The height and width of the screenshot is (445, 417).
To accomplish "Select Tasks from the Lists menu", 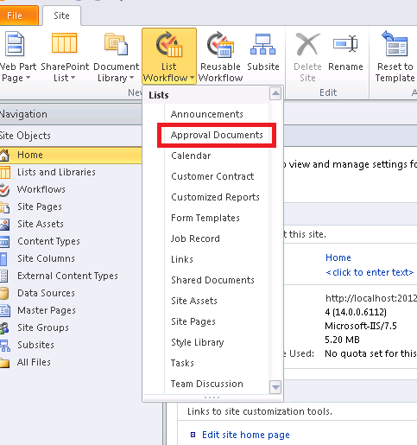I will tap(182, 363).
